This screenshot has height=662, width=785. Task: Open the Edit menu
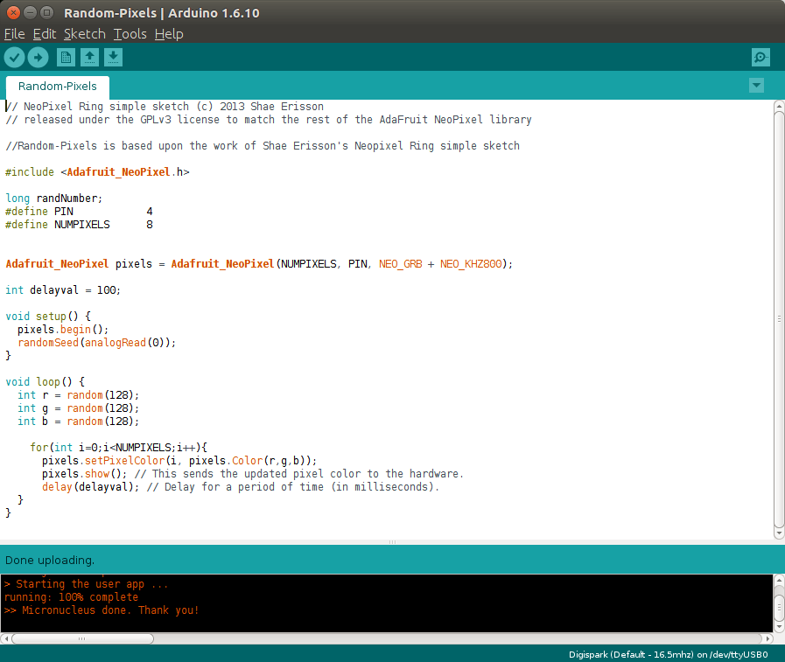(x=44, y=34)
